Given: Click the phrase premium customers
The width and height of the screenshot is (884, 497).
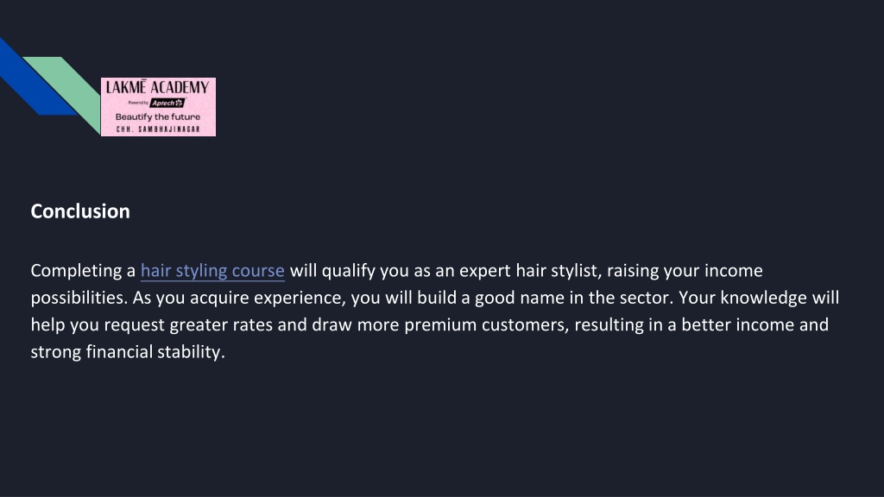Looking at the screenshot, I should pyautogui.click(x=487, y=325).
